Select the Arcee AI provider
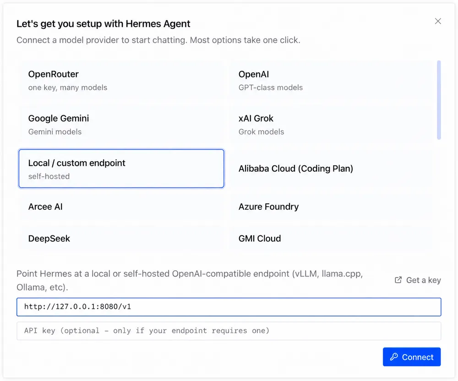Image resolution: width=458 pixels, height=381 pixels. click(121, 207)
